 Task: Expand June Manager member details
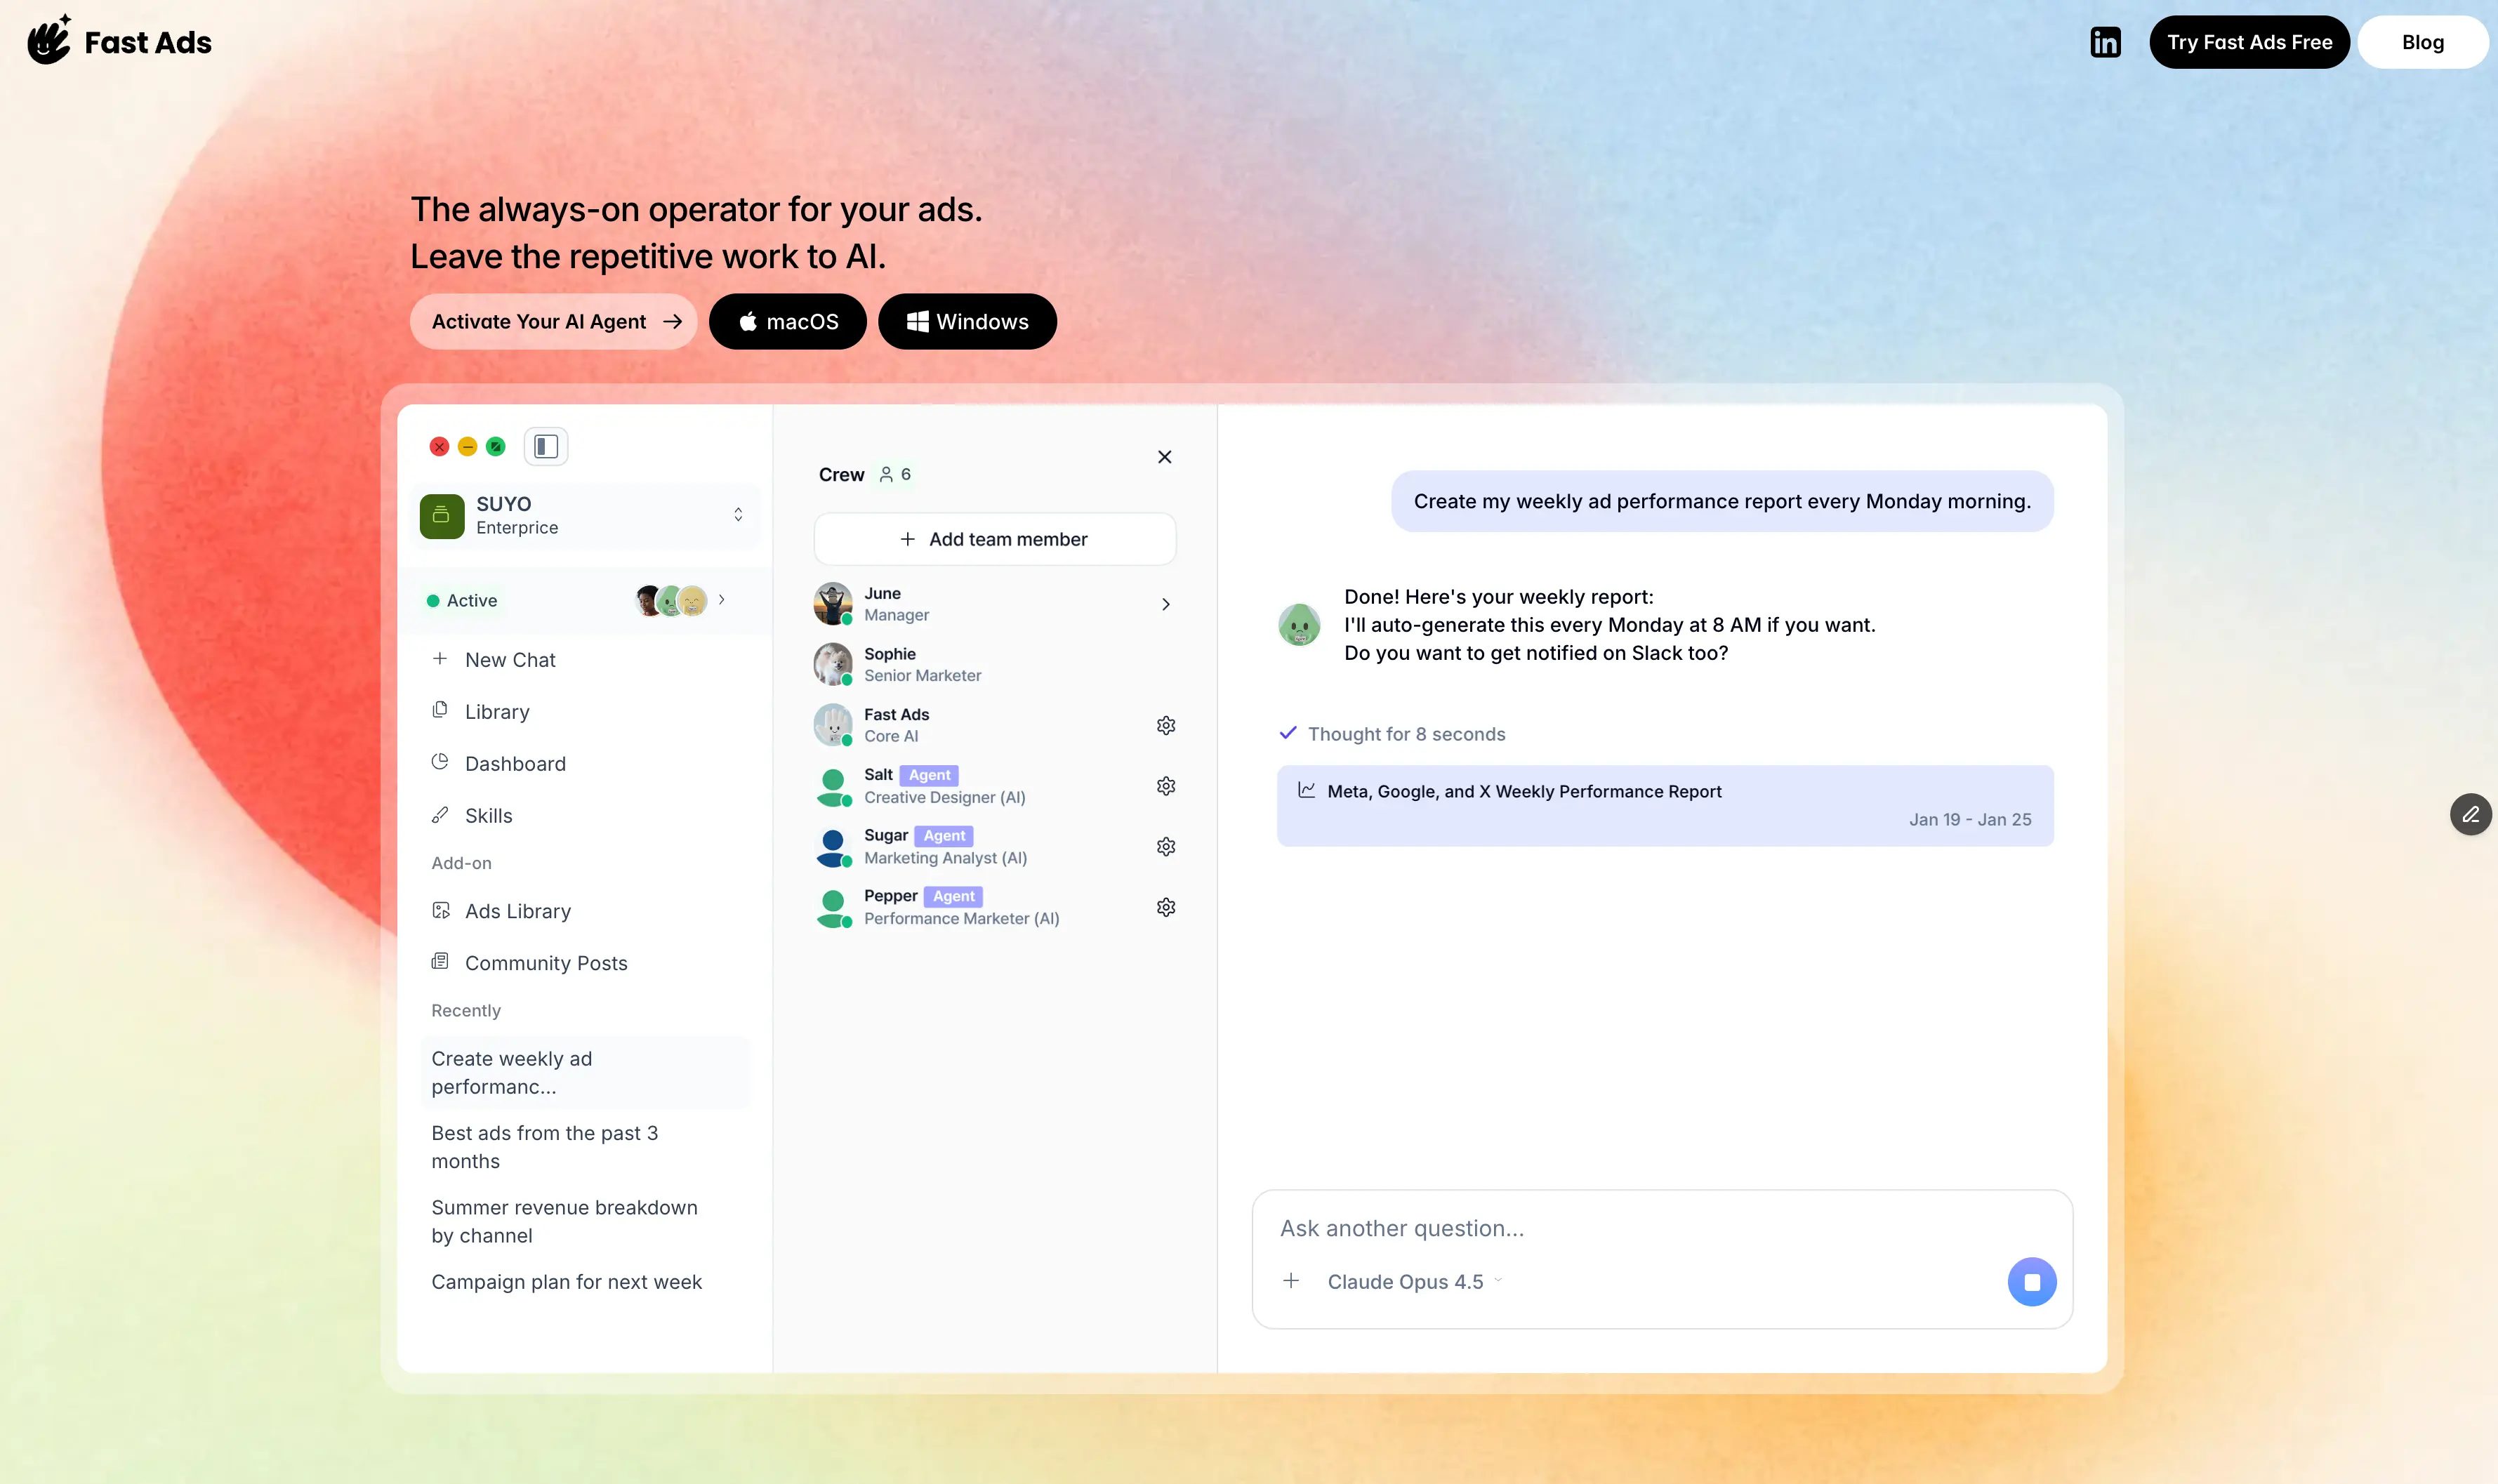click(1165, 604)
